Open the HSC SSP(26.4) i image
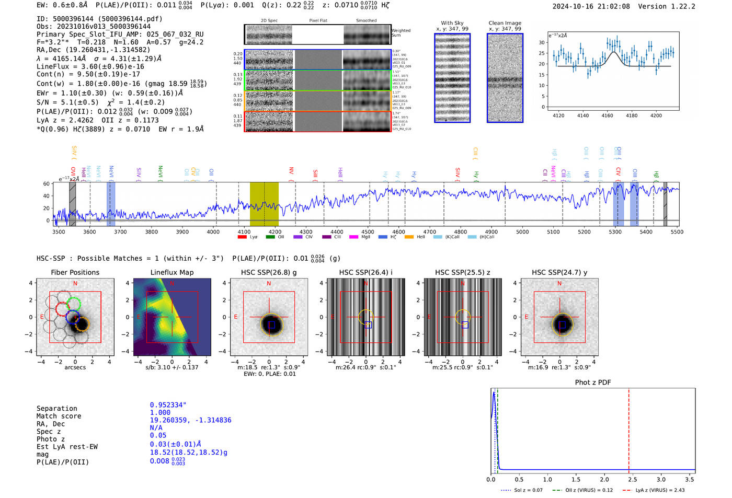 pyautogui.click(x=366, y=317)
